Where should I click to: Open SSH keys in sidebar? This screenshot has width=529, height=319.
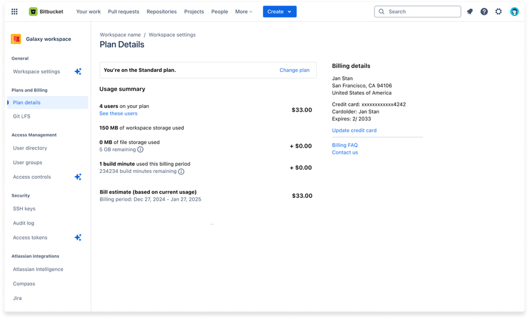coord(24,209)
